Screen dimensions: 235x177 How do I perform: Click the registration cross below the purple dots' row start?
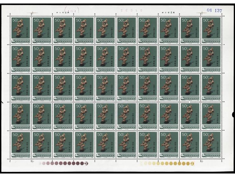click(32, 161)
